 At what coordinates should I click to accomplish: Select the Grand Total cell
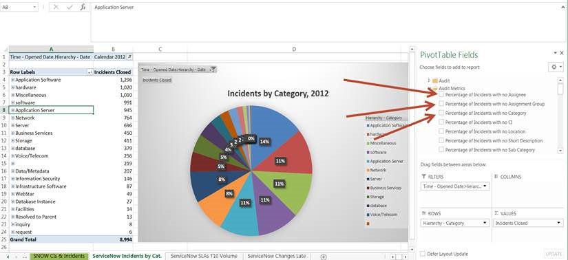(x=51, y=240)
